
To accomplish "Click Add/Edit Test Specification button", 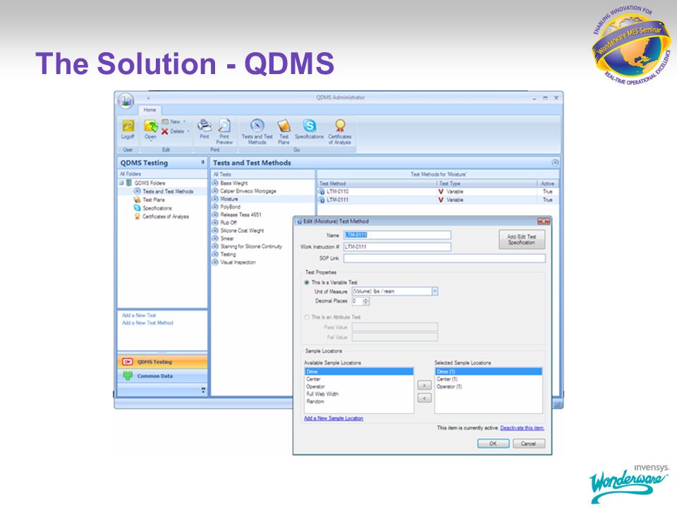I will pos(522,239).
